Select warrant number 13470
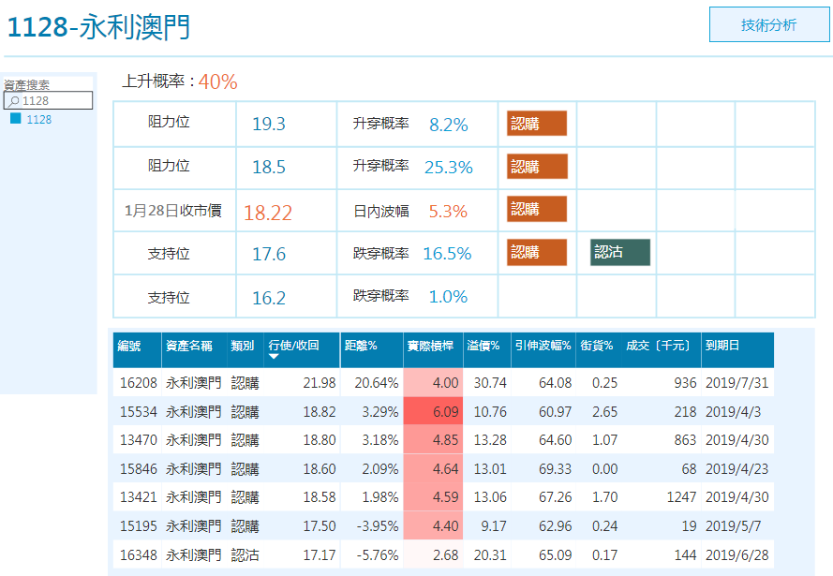833x576 pixels. pyautogui.click(x=138, y=440)
